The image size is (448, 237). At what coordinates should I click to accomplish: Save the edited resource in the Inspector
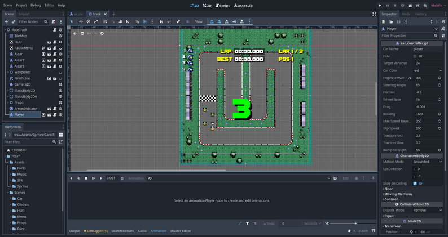[398, 22]
